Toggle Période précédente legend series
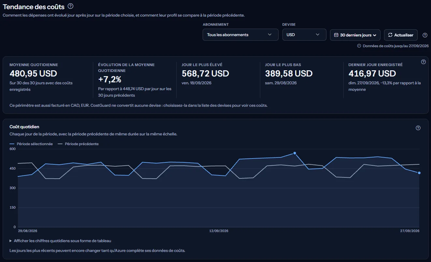The height and width of the screenshot is (262, 431). tap(78, 144)
